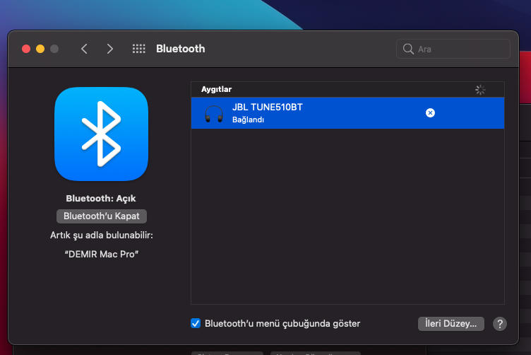Screen dimensions: 531x355
Task: Uncheck Bluetooth'u menü çubuğunda göster checkbox
Action: pyautogui.click(x=196, y=323)
